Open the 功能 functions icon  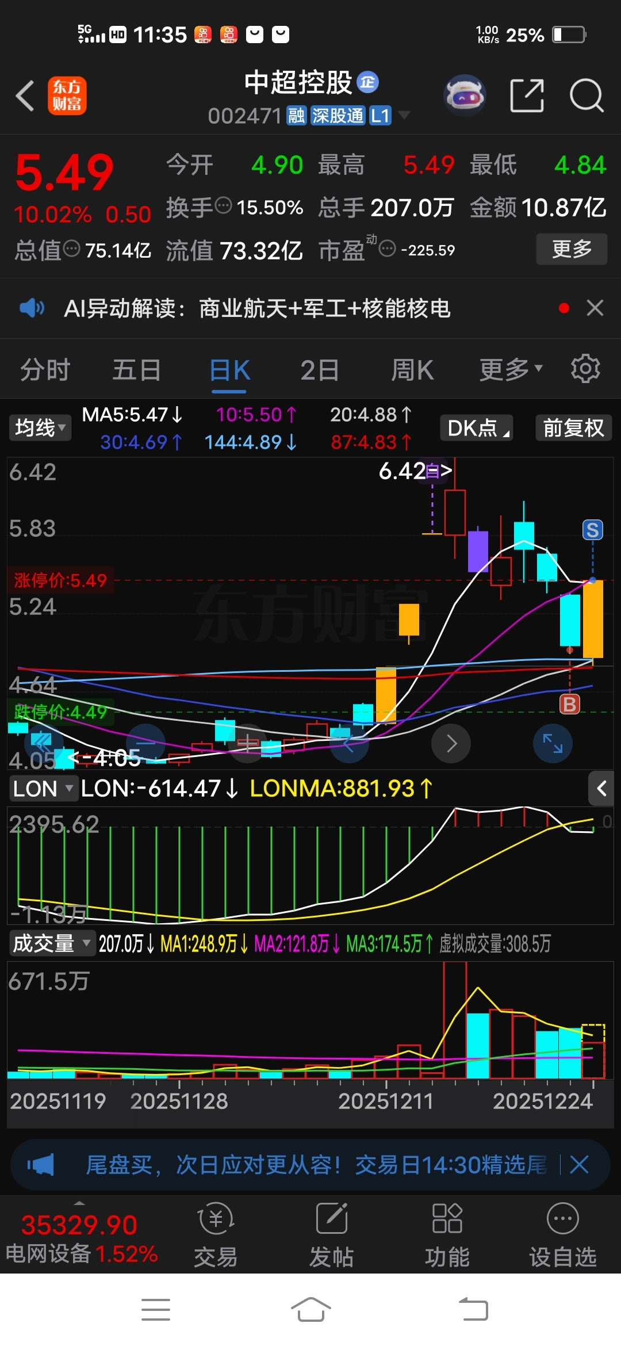pos(447,1235)
